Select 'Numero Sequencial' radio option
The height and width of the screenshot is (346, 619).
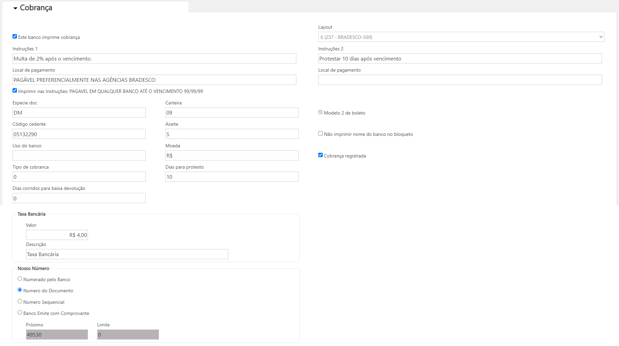click(20, 301)
